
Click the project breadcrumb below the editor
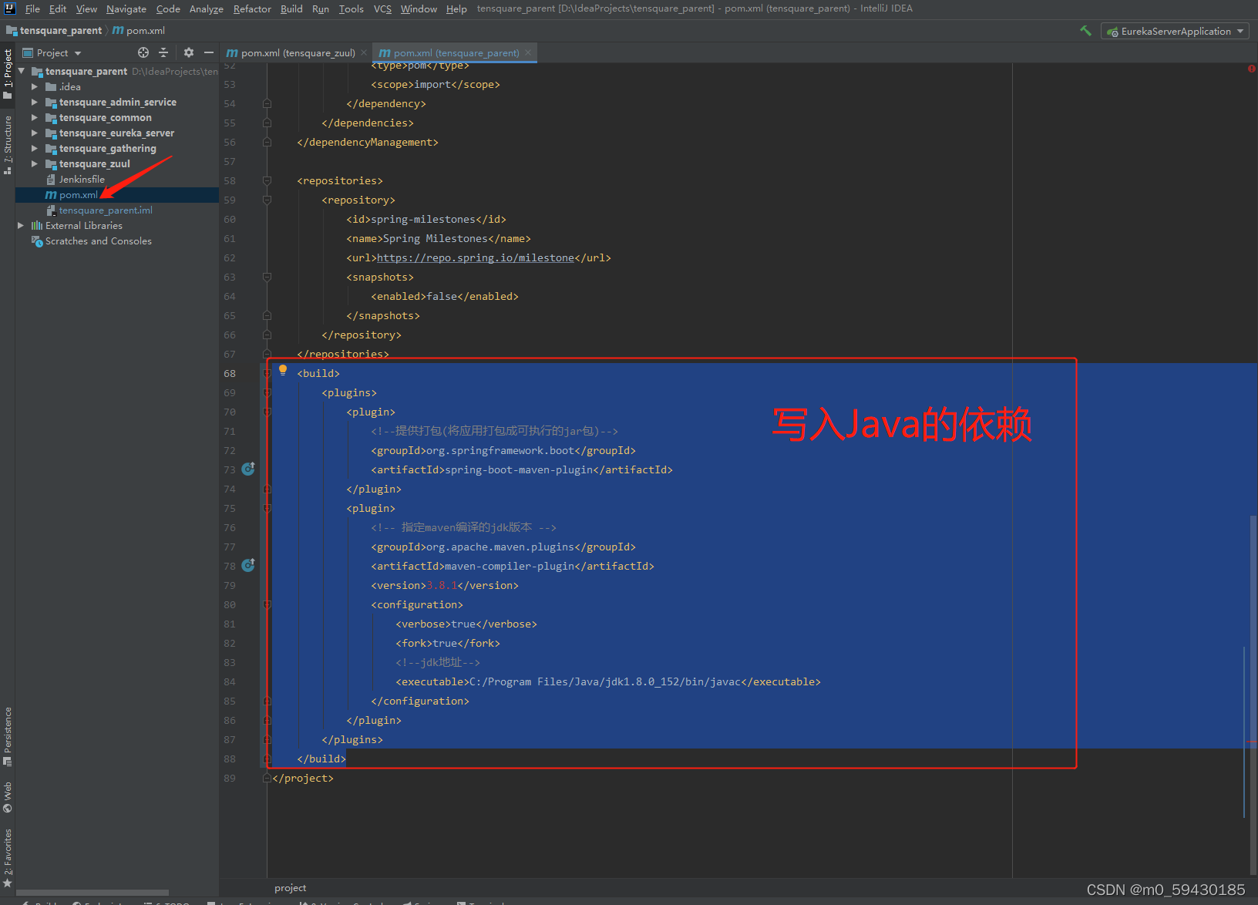[x=291, y=888]
